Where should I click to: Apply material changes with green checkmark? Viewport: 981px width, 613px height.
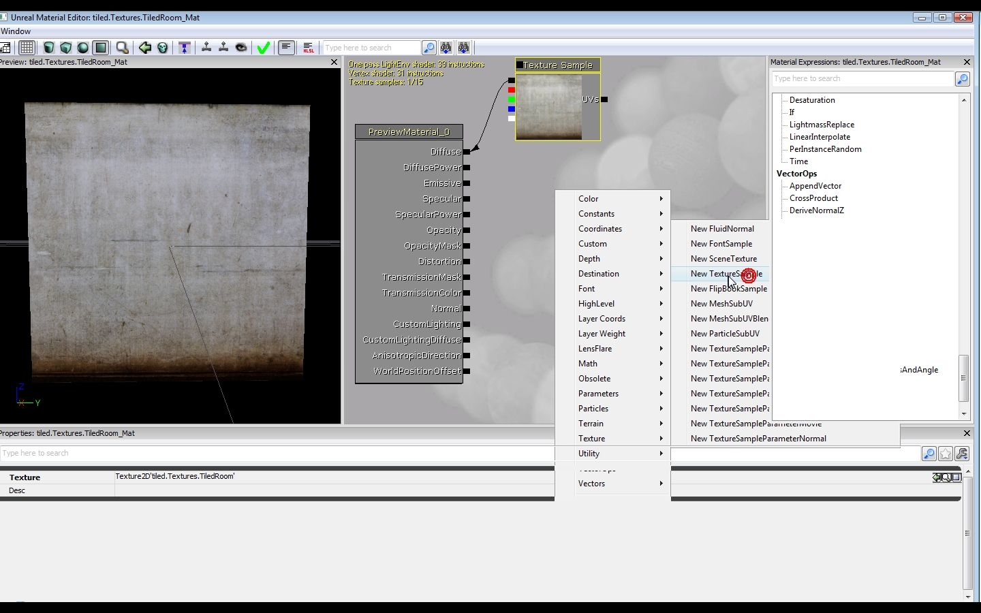264,48
